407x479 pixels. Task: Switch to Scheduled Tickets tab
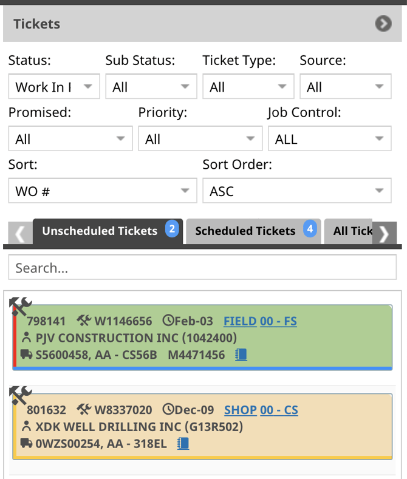point(253,231)
